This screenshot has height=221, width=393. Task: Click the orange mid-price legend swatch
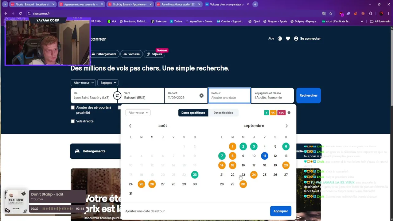273,113
